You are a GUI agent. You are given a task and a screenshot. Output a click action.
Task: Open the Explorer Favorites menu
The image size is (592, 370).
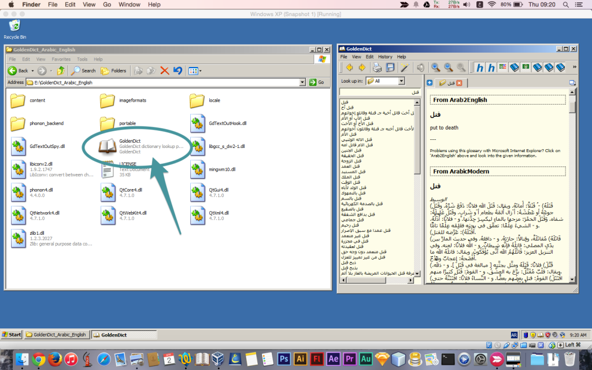pos(61,60)
